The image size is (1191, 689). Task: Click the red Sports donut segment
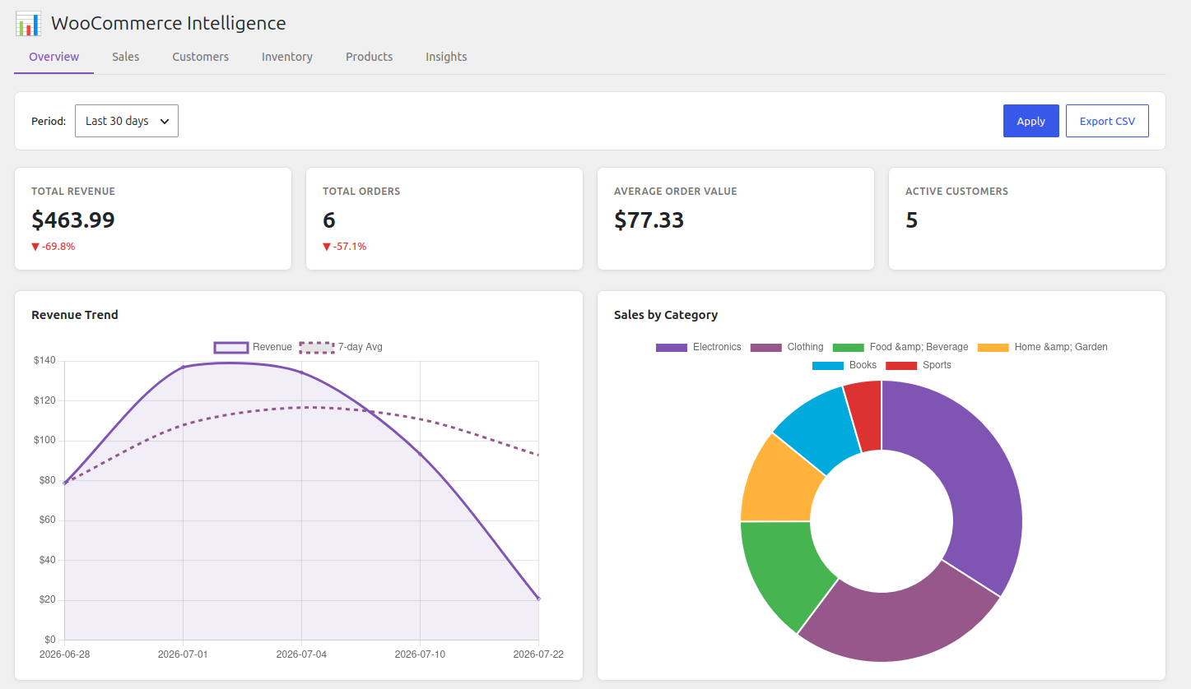(866, 415)
